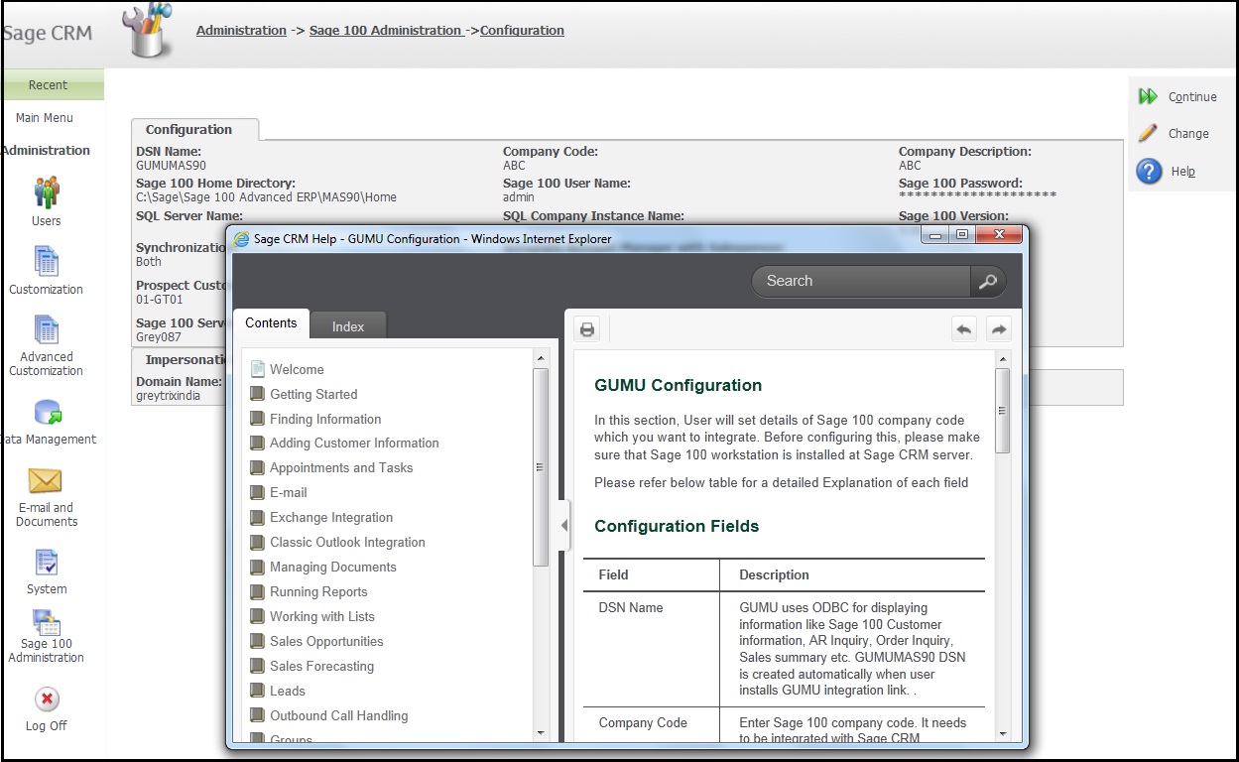This screenshot has height=762, width=1239.
Task: Open the E-mail and Documents icon
Action: 46,481
